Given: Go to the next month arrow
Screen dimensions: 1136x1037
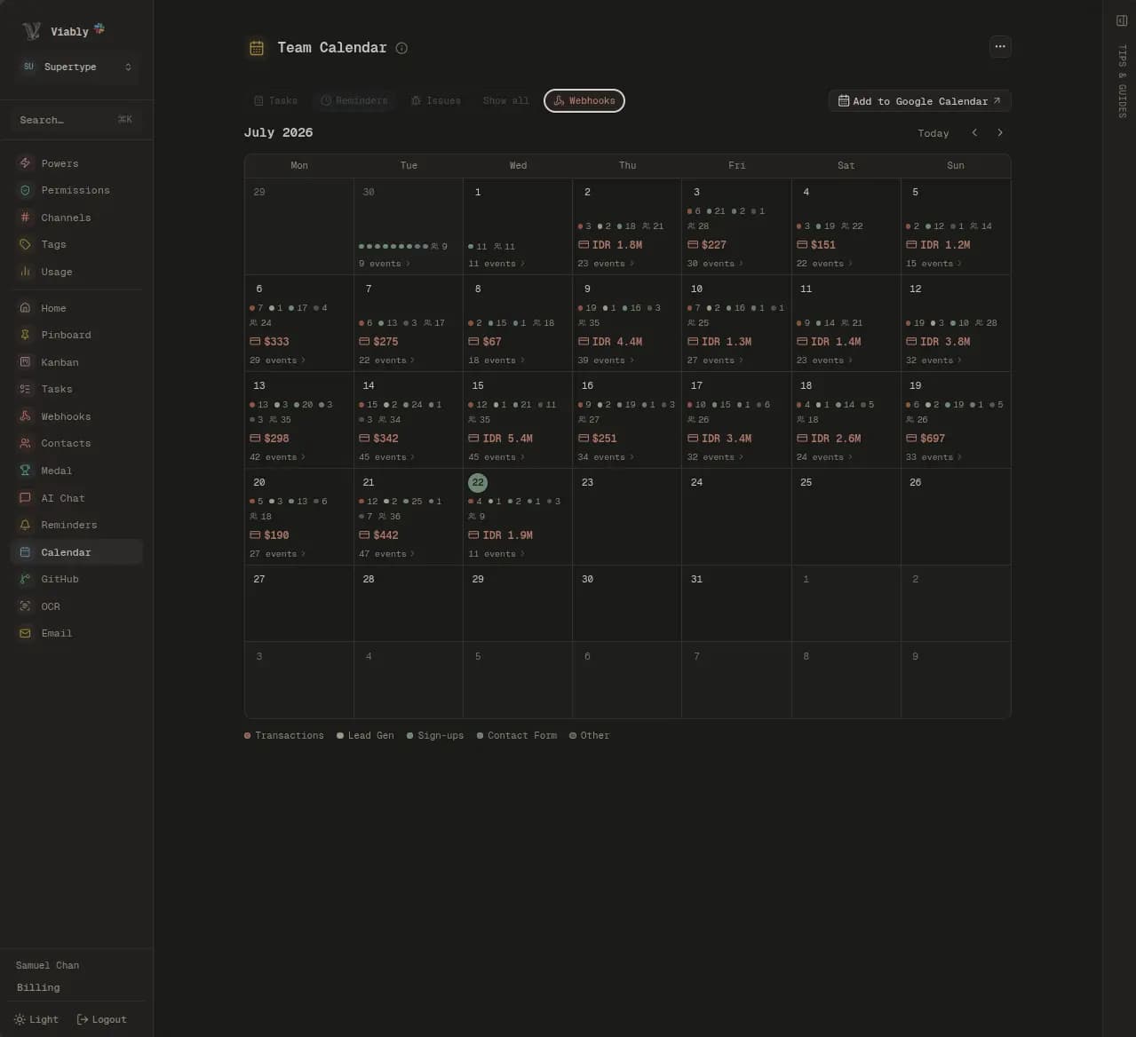Looking at the screenshot, I should tap(1000, 132).
